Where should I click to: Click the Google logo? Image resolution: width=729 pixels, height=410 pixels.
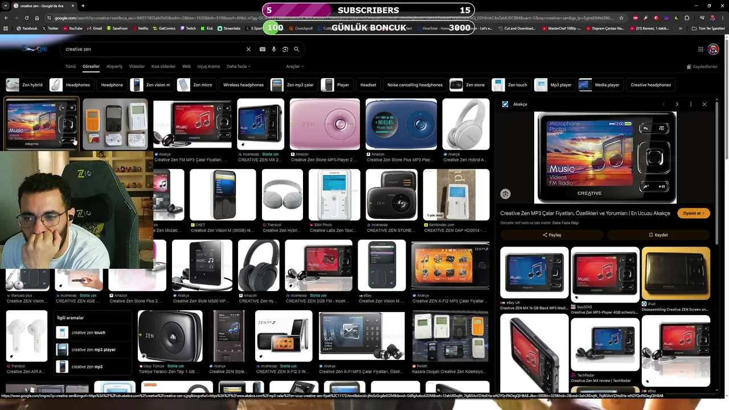click(34, 49)
